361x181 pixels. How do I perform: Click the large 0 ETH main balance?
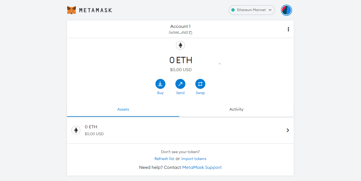[x=181, y=60]
